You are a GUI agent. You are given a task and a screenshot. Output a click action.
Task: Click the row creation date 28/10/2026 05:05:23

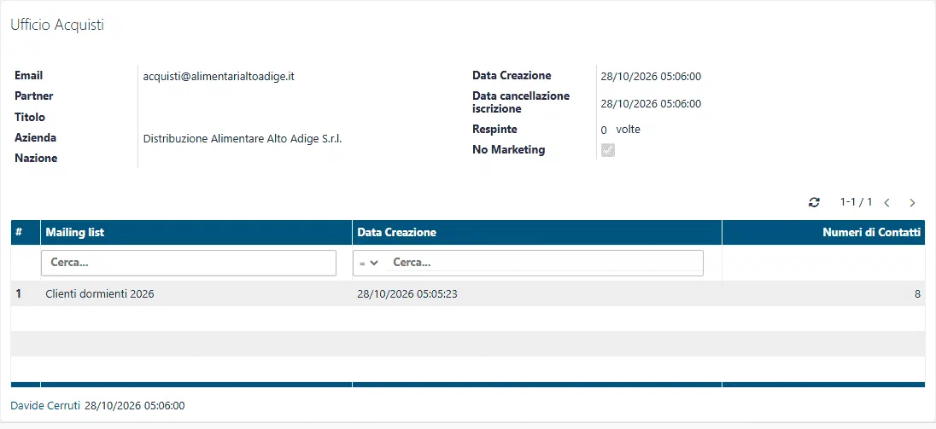pos(407,293)
